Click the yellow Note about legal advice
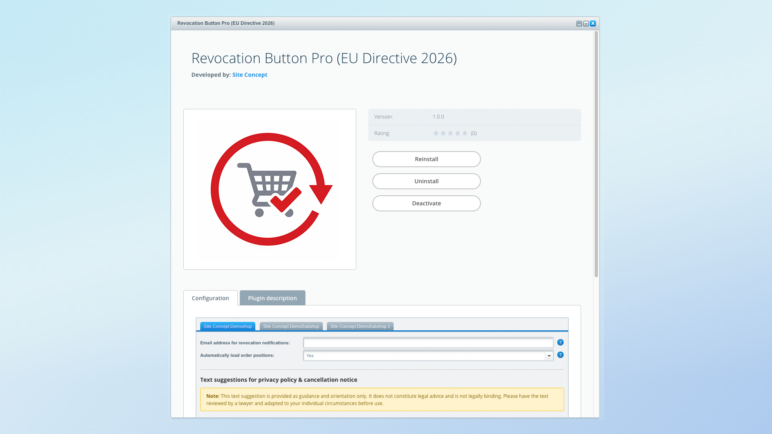Viewport: 772px width, 434px height. tap(382, 399)
